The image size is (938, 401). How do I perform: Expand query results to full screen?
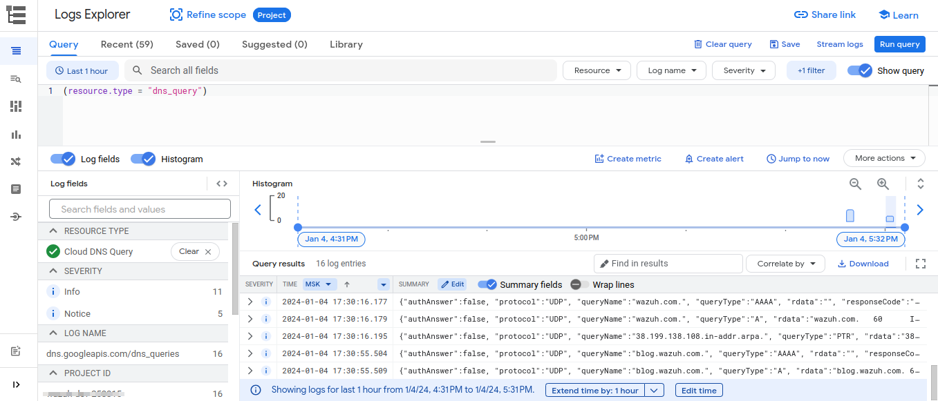[x=920, y=263]
